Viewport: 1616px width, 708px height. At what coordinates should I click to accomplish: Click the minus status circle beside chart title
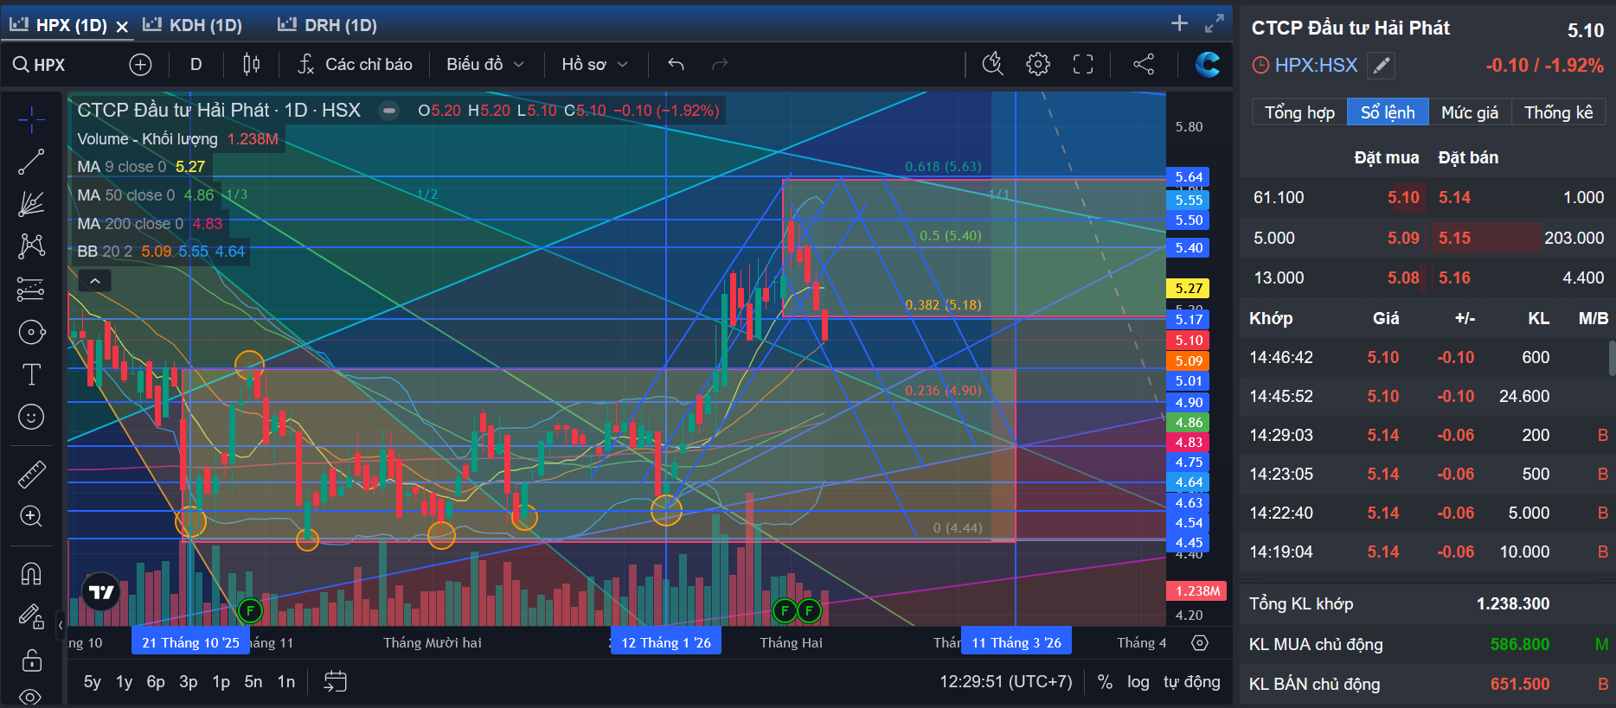tap(390, 110)
